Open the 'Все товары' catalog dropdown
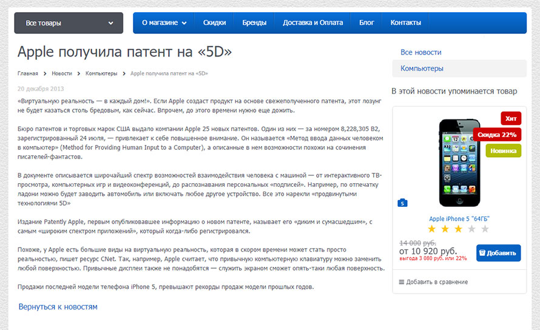This screenshot has height=330, width=540. [x=69, y=23]
